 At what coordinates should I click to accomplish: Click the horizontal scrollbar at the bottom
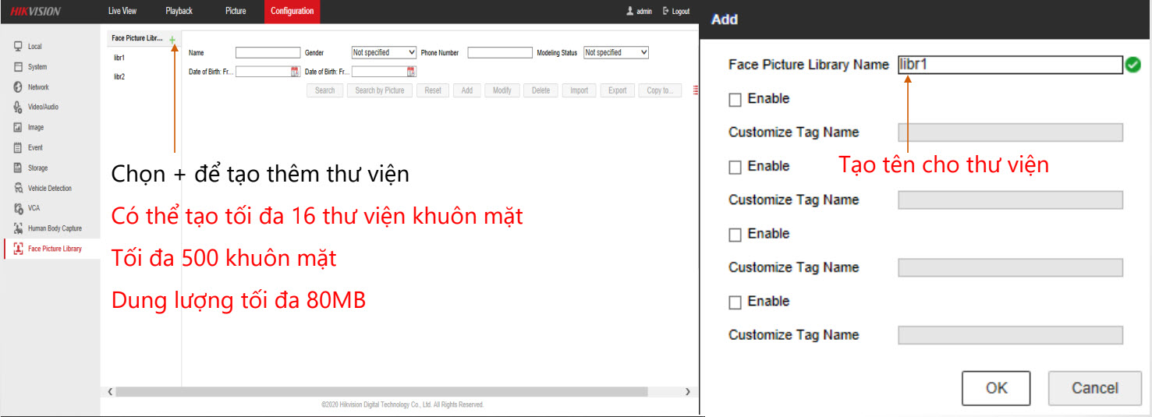click(x=382, y=391)
